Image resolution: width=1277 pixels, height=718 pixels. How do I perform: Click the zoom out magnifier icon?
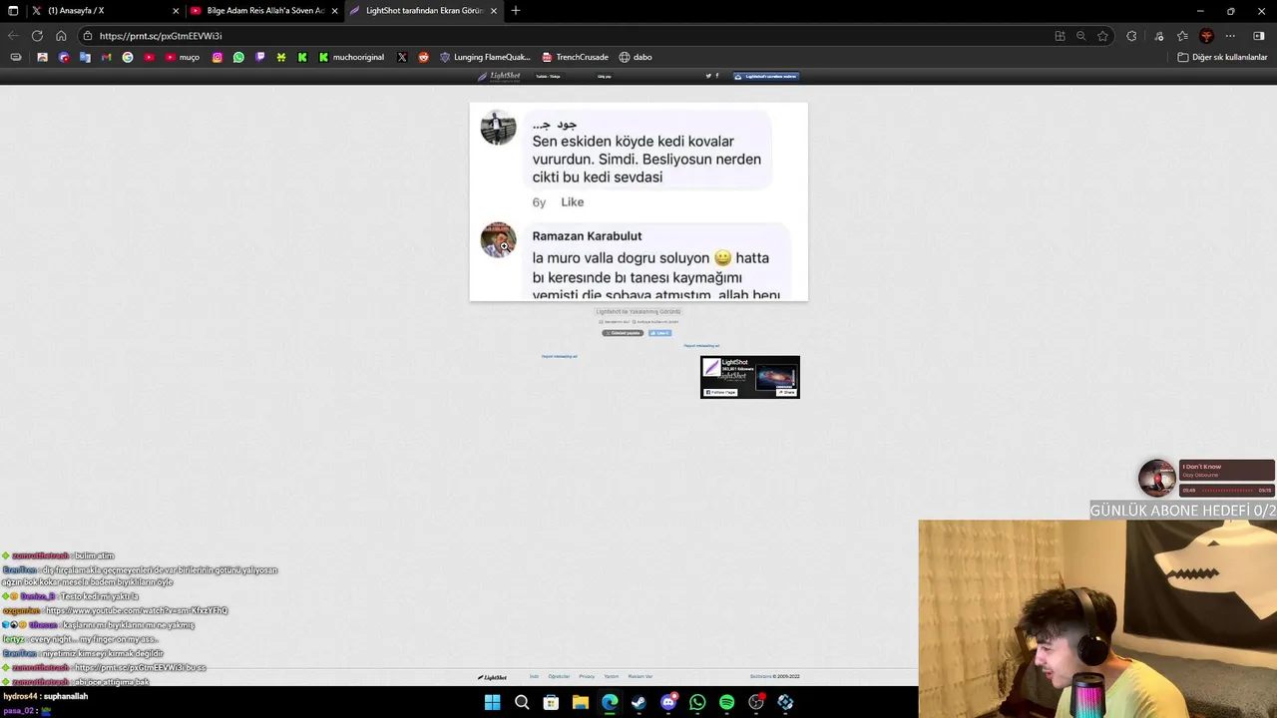[1080, 36]
